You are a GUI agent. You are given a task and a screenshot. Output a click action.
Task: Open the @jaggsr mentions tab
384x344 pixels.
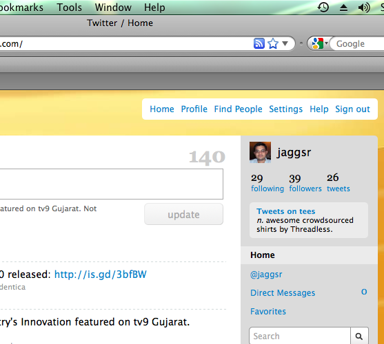[266, 275]
